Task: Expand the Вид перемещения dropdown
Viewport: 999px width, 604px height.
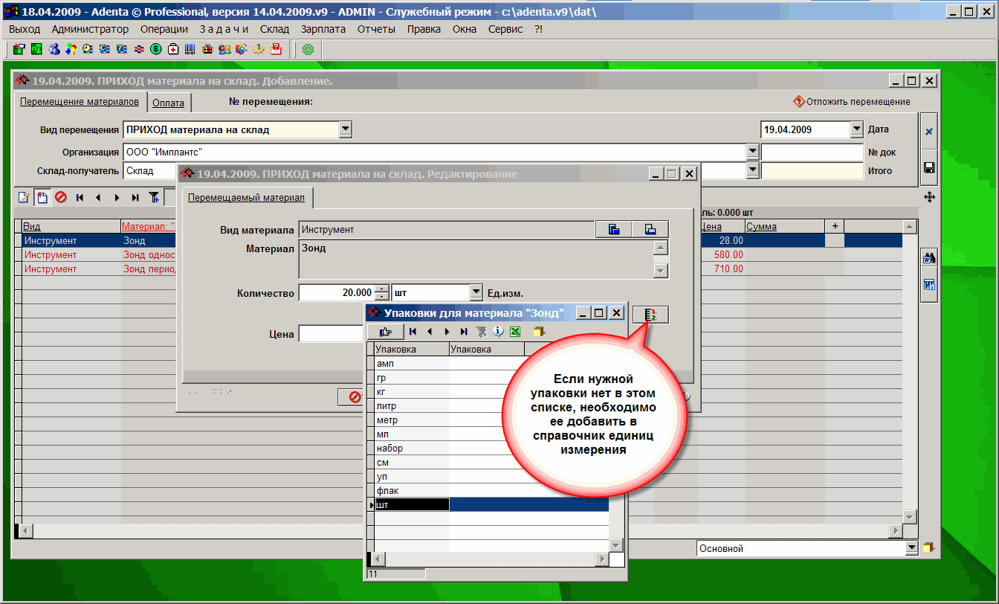Action: click(345, 129)
